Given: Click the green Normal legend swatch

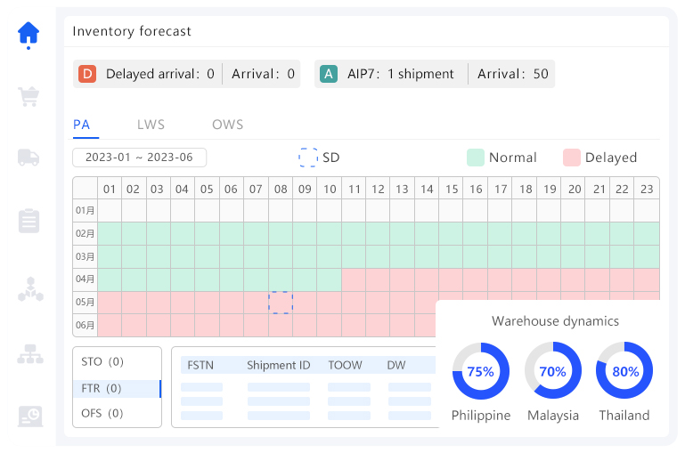Looking at the screenshot, I should point(475,158).
